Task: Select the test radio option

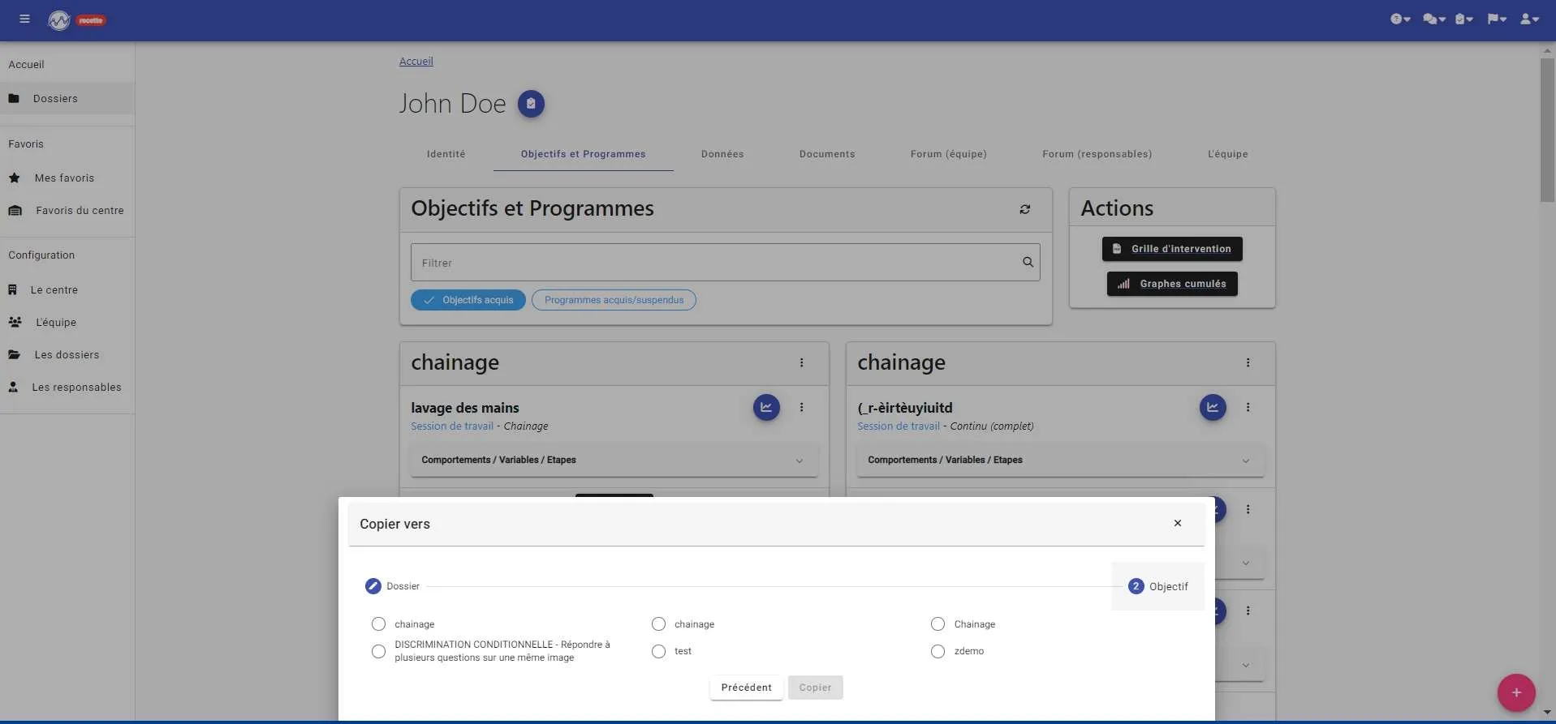Action: tap(658, 651)
